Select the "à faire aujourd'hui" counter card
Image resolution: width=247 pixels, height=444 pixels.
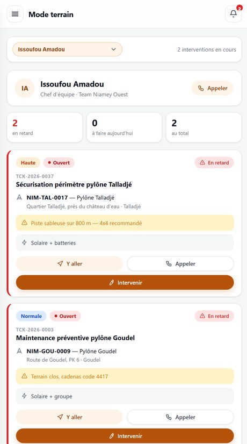point(124,127)
